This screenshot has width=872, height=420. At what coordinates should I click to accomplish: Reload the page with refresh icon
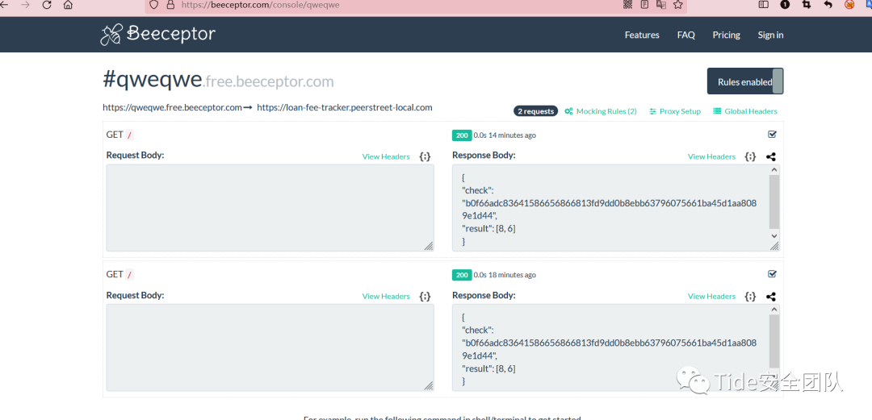(x=47, y=5)
